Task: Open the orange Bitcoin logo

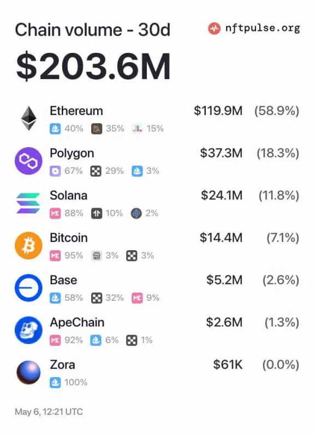Action: (x=28, y=246)
